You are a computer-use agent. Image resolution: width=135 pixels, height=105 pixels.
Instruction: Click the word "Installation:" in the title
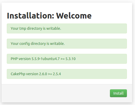tap(31, 16)
